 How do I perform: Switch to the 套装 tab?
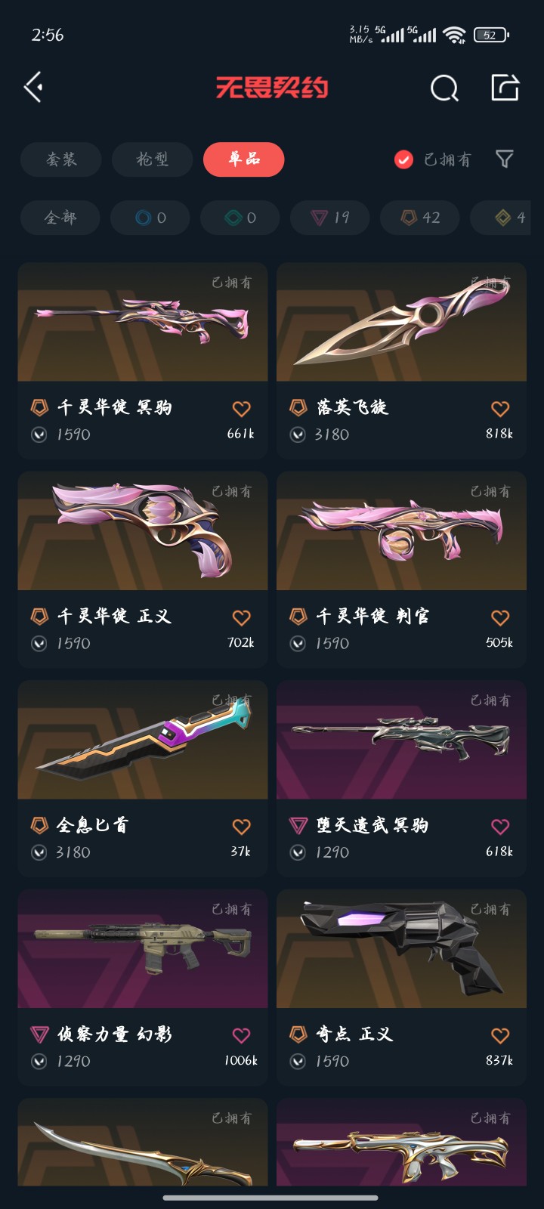pos(61,159)
